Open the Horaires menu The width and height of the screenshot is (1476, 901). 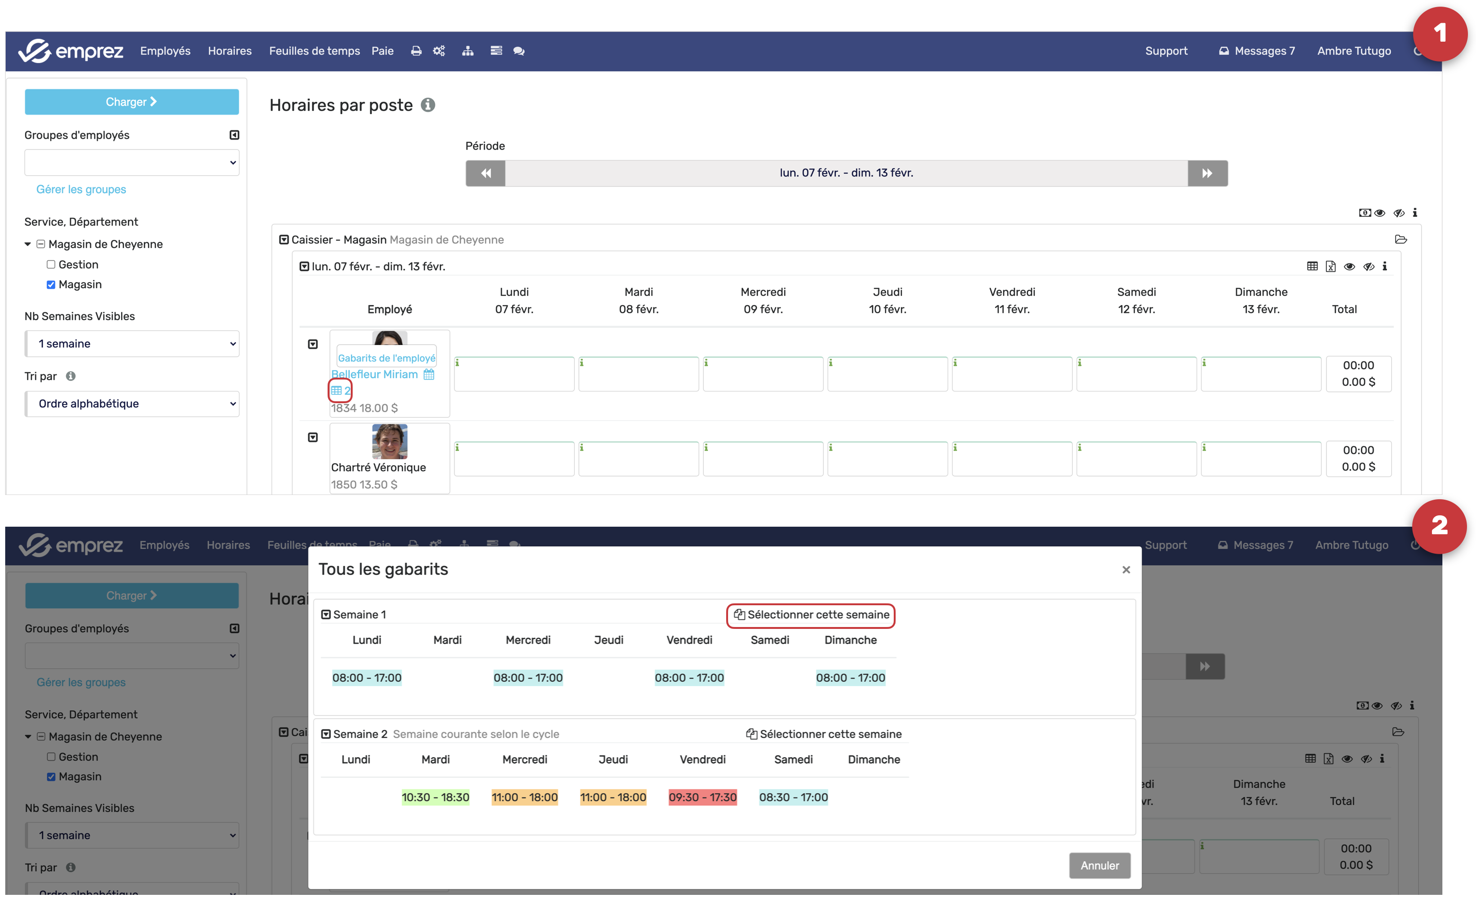[x=230, y=51]
